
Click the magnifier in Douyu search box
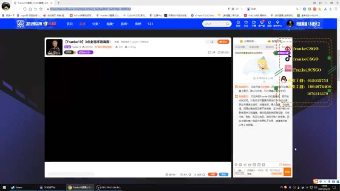227,24
